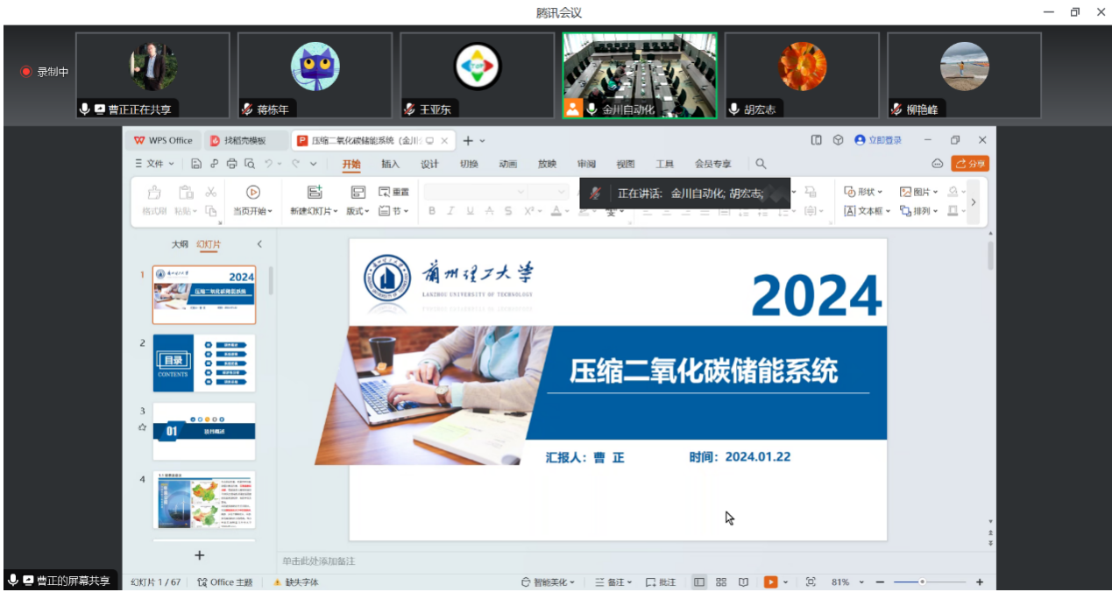Toggle the 批注 comments button in status bar

661,582
